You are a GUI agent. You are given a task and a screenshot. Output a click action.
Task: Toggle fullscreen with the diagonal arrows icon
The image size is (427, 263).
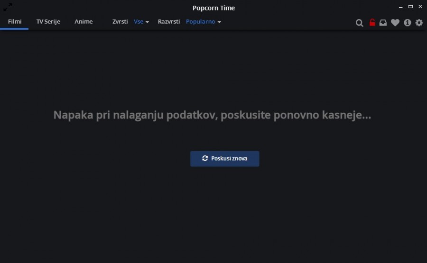click(x=8, y=7)
